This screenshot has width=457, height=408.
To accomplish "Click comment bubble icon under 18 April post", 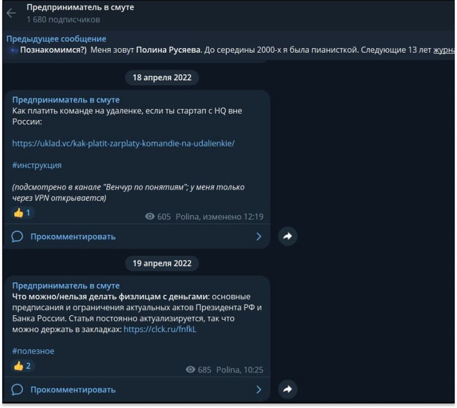I will [x=17, y=237].
